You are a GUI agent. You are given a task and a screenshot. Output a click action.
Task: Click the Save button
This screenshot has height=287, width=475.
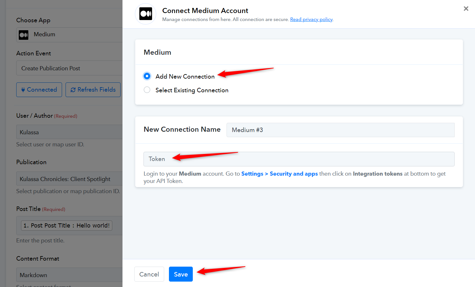tap(181, 274)
